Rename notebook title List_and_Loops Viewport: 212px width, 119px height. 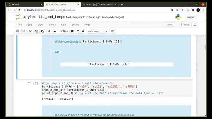coord(52,17)
